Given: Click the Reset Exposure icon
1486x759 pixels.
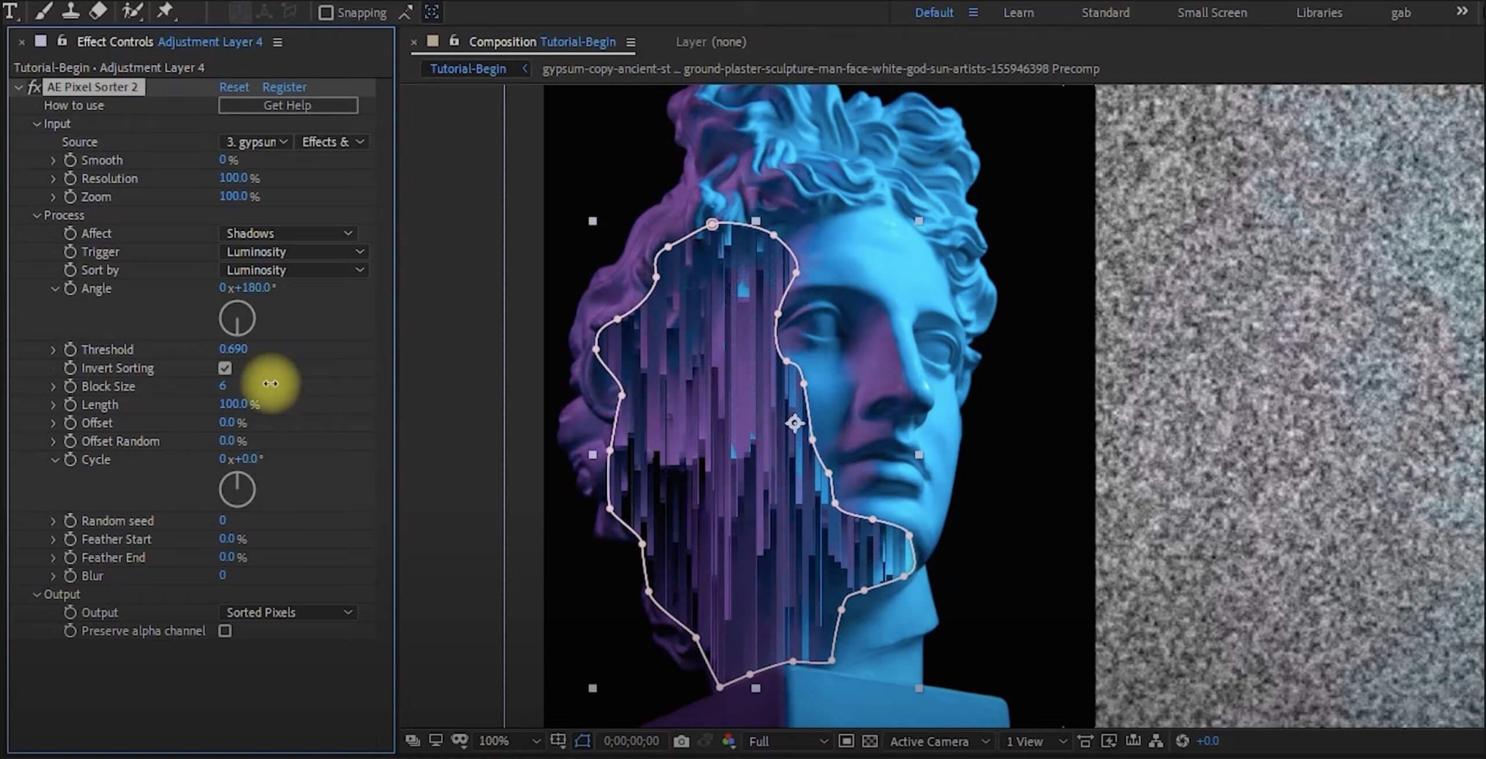Looking at the screenshot, I should point(1182,741).
